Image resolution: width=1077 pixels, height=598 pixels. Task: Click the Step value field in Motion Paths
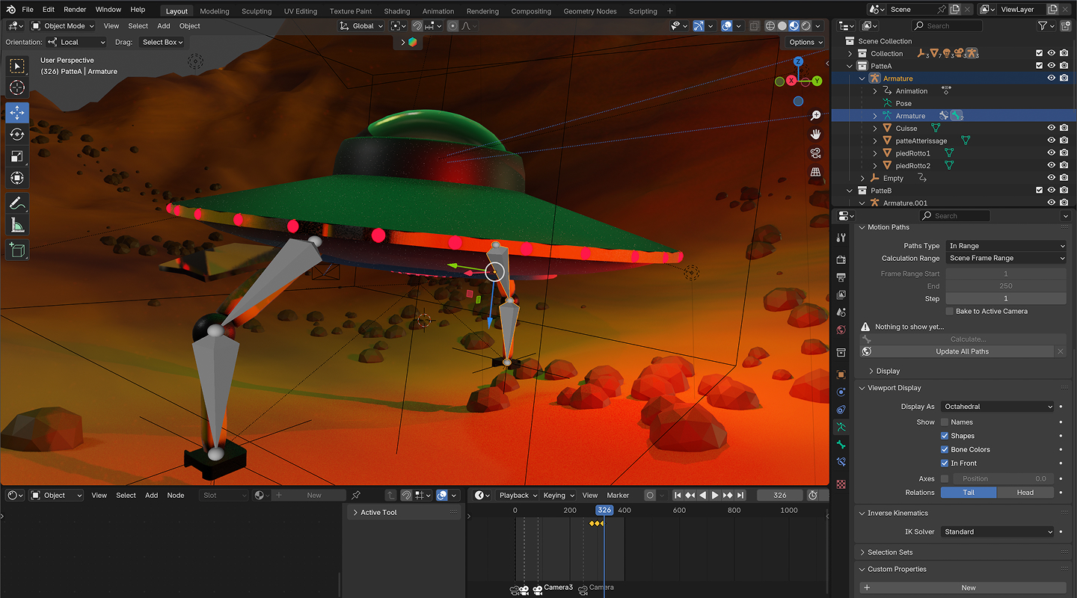(1006, 298)
